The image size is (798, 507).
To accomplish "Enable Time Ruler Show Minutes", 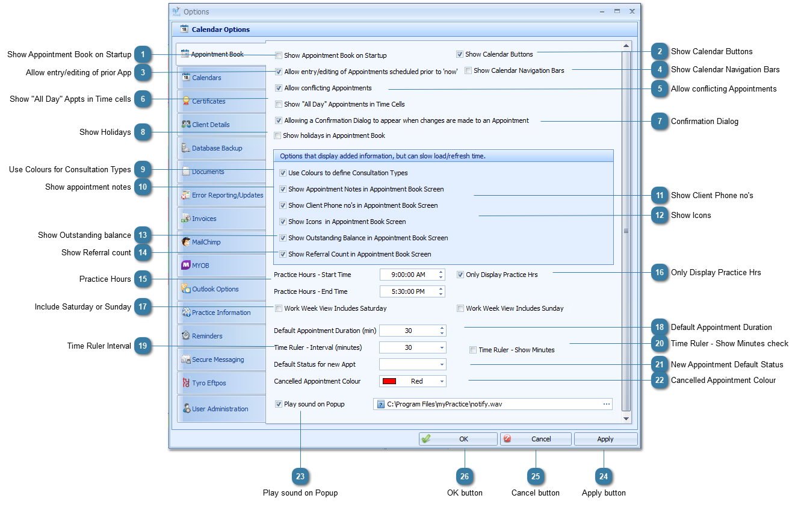I will (x=473, y=350).
